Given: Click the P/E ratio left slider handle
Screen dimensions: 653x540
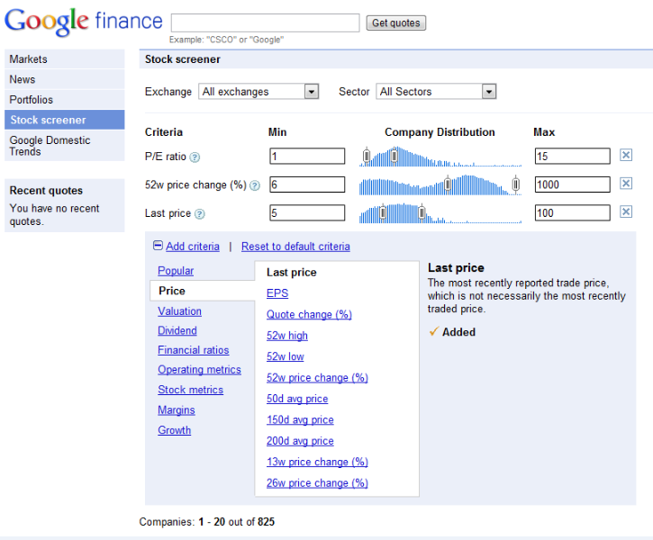Looking at the screenshot, I should [x=367, y=156].
